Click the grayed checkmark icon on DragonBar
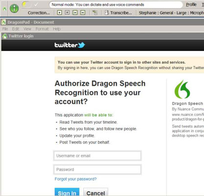 36,4
